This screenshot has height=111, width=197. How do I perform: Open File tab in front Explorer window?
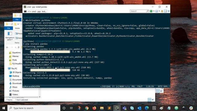click(9, 28)
